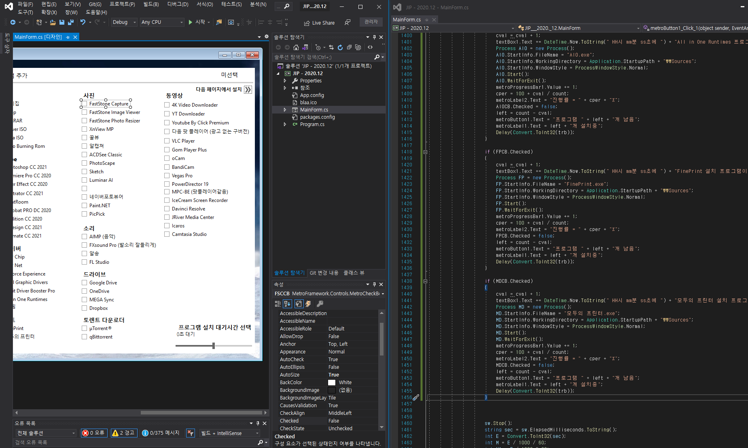Viewport: 748px width, 448px height.
Task: Click the 0/375 메시지 messages filter button
Action: point(161,433)
